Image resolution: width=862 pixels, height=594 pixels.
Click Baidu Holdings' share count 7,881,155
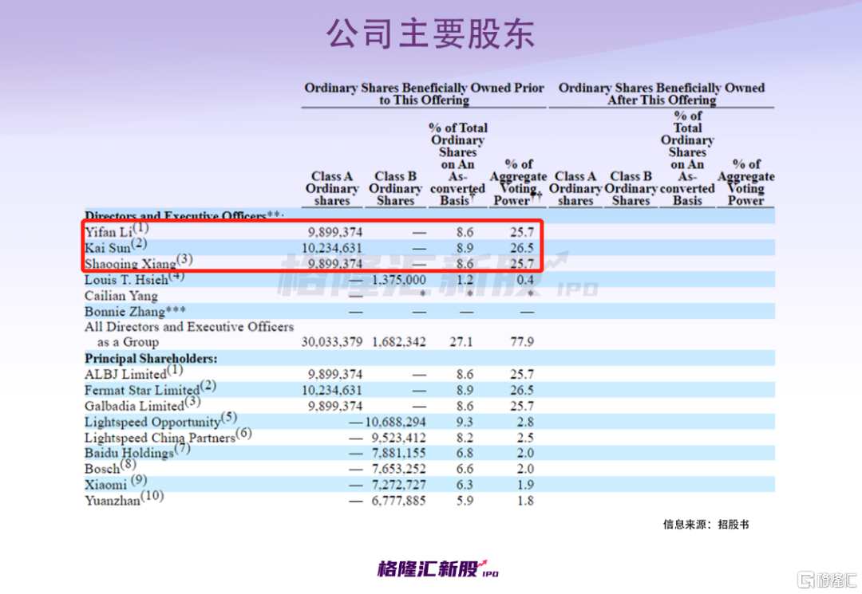[398, 454]
